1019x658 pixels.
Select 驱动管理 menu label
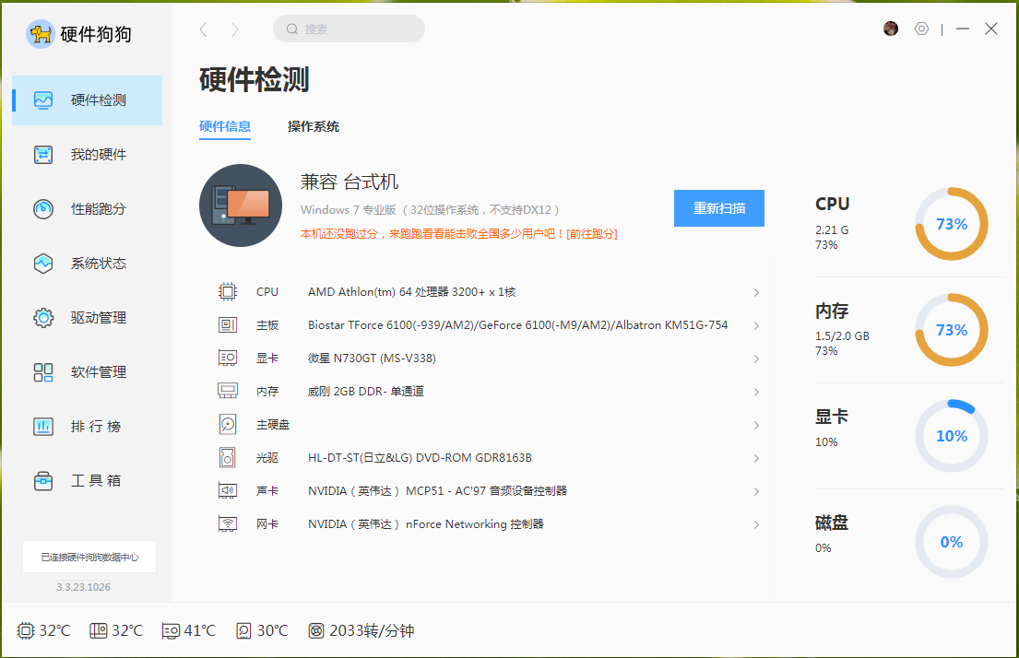[98, 318]
